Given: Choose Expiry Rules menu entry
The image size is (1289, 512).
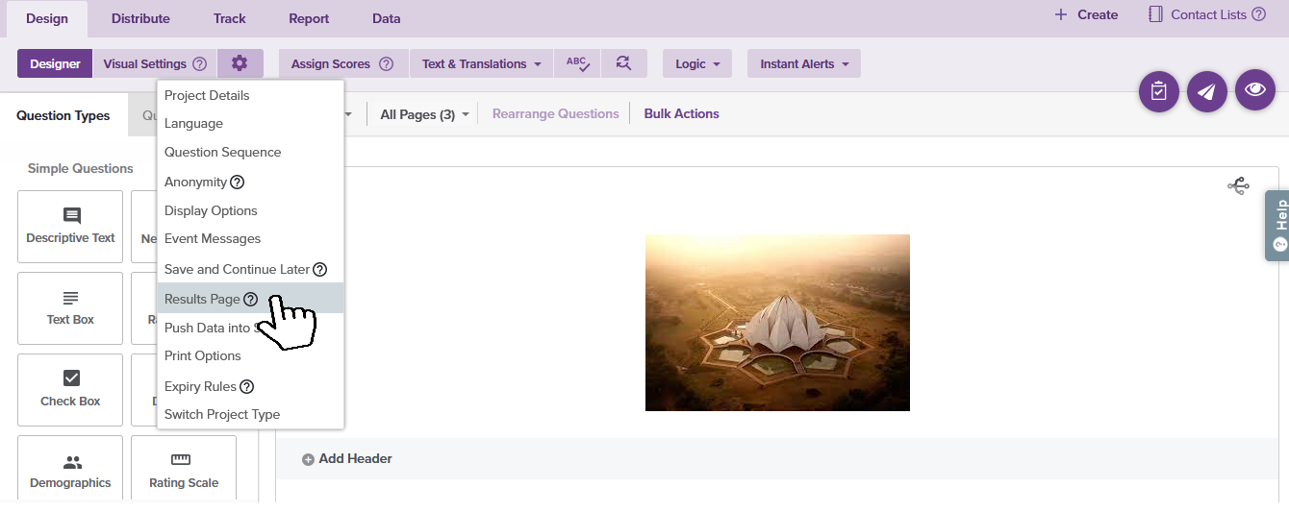Looking at the screenshot, I should (x=200, y=386).
